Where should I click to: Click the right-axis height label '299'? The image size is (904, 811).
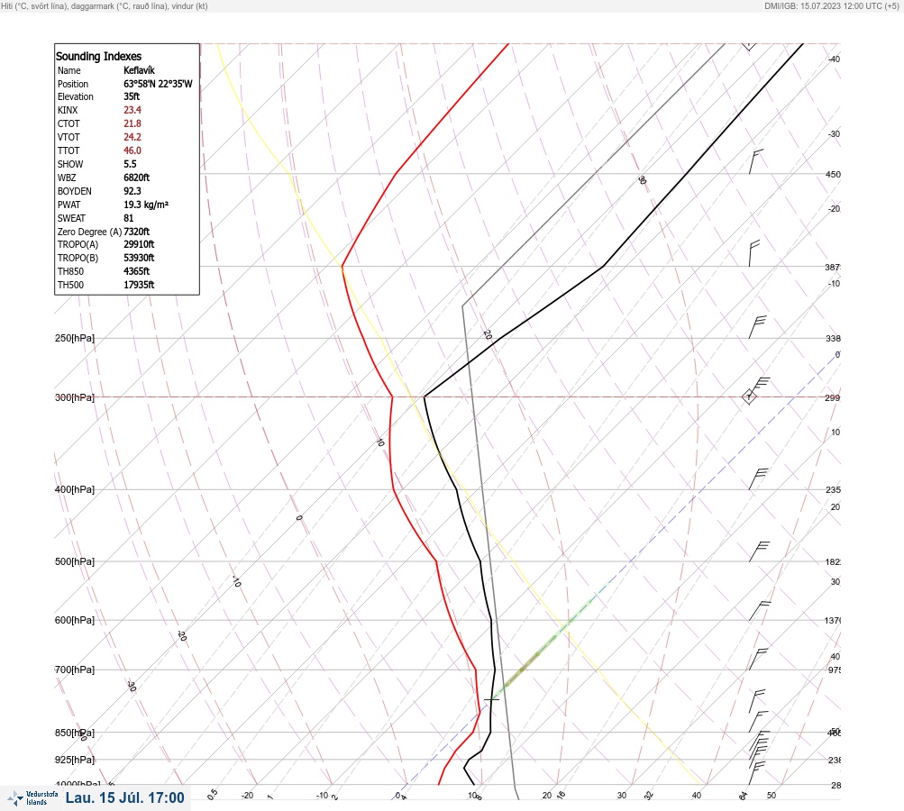pos(833,397)
